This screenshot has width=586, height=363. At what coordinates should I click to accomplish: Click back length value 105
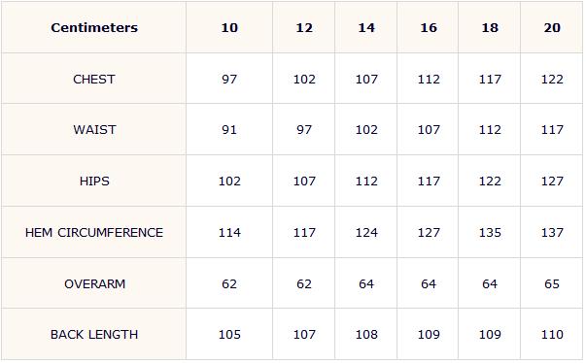[x=229, y=334]
